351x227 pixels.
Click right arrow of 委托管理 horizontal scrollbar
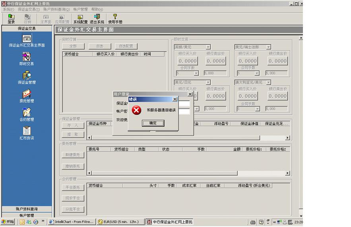[287, 173]
